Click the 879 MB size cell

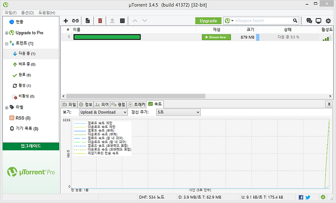click(247, 37)
